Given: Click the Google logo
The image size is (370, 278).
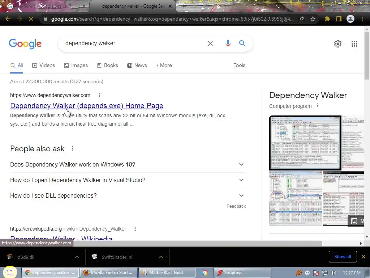Looking at the screenshot, I should [x=25, y=44].
